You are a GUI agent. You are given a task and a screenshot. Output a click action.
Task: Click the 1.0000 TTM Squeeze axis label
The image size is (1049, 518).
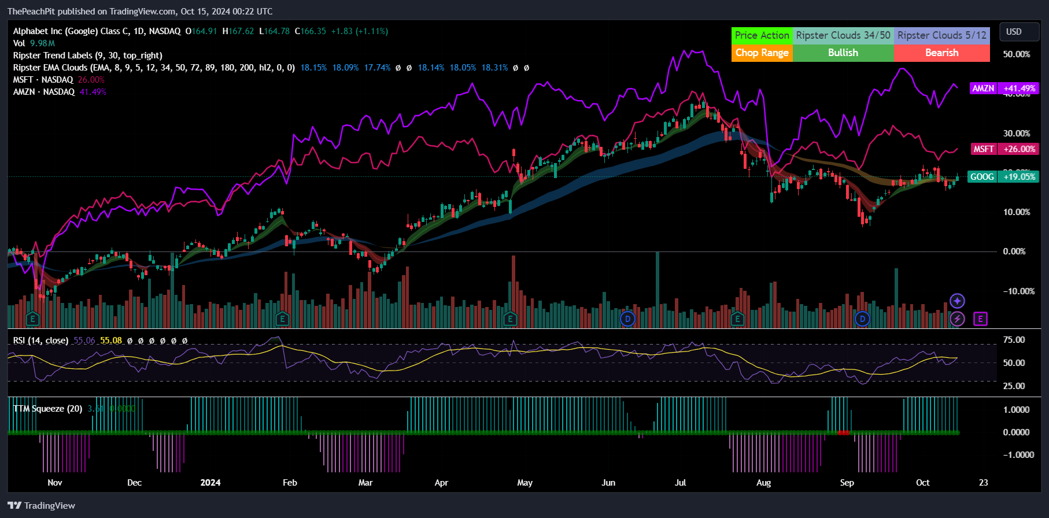pyautogui.click(x=1017, y=410)
